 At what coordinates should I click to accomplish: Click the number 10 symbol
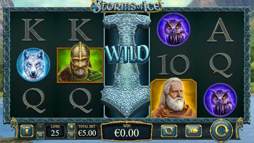[173, 65]
